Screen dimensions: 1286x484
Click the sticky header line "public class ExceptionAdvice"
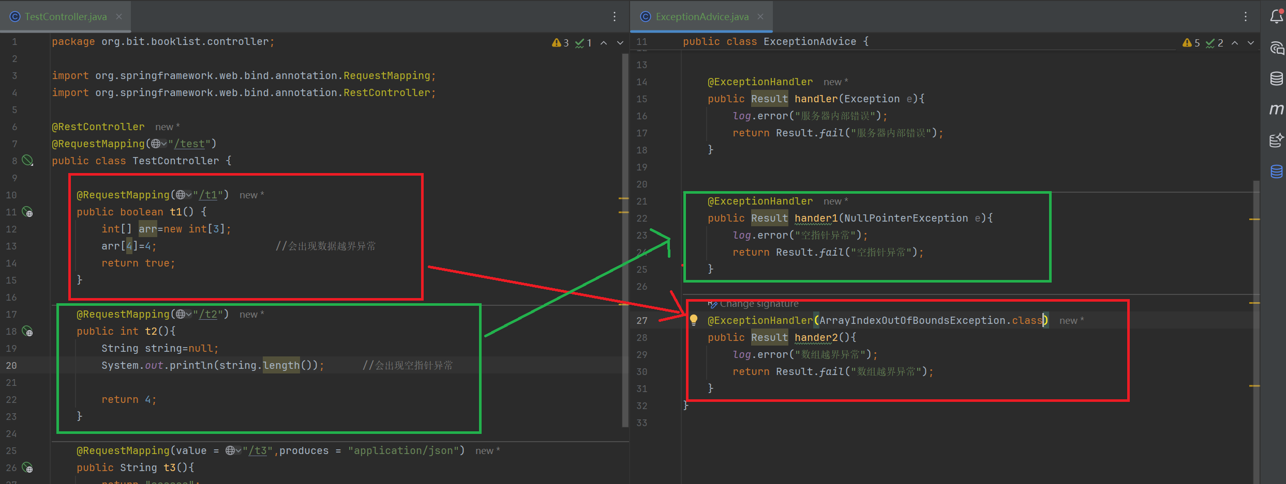pos(775,41)
